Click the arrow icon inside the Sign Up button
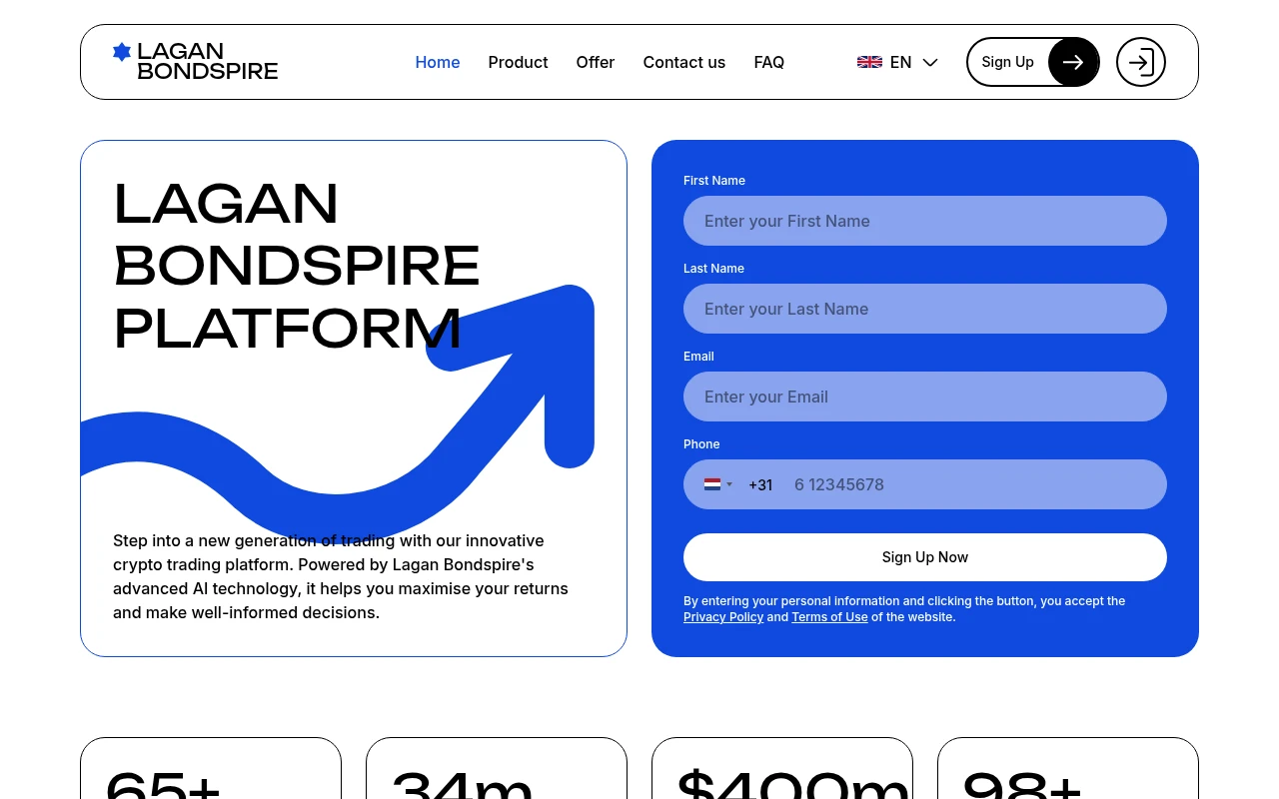 point(1072,62)
